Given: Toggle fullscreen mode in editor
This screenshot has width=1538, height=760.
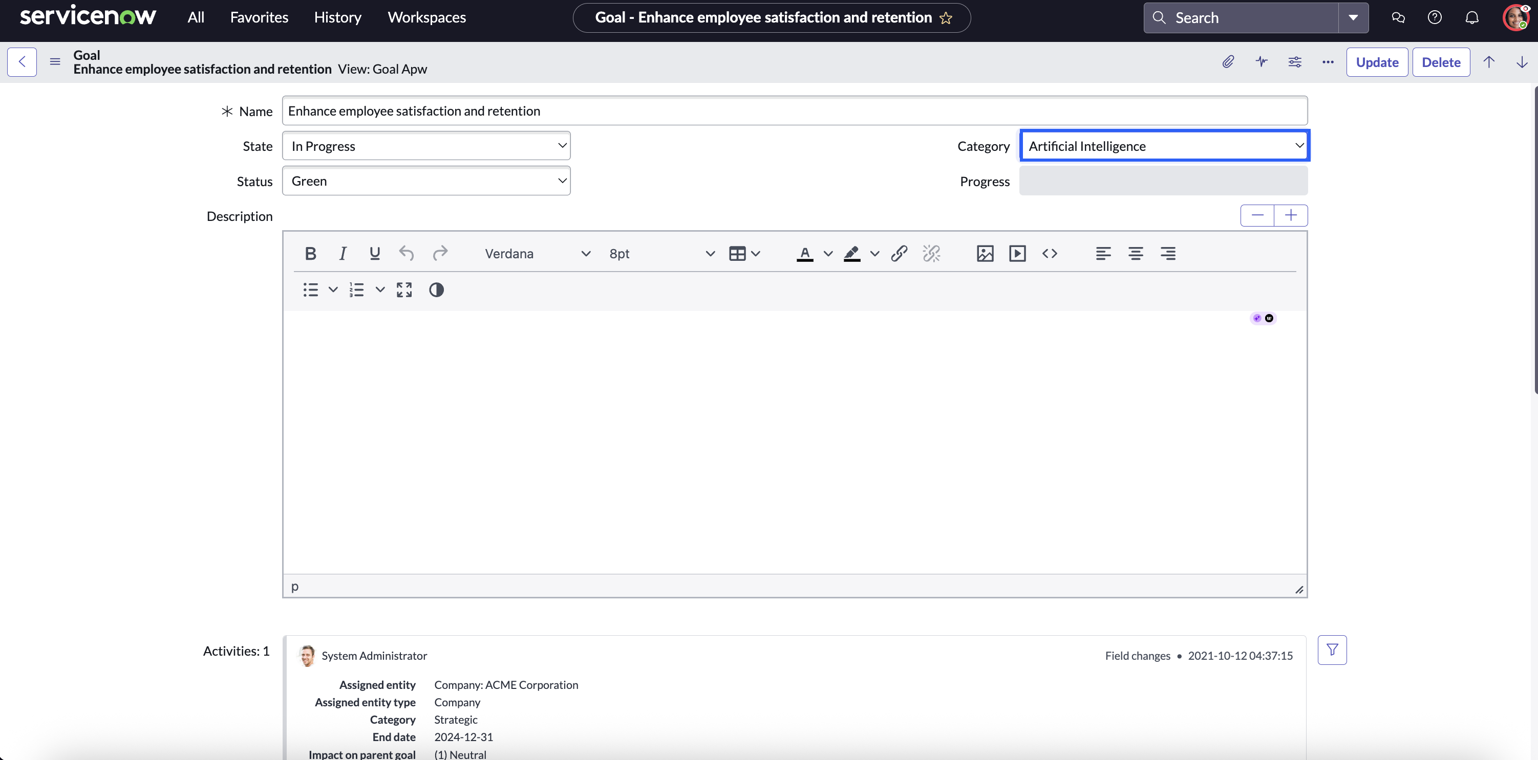Looking at the screenshot, I should [404, 290].
